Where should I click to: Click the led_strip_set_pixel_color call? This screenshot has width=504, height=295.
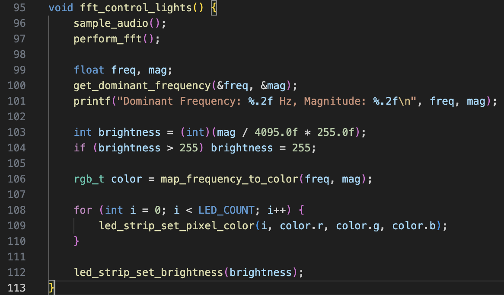[x=176, y=226]
